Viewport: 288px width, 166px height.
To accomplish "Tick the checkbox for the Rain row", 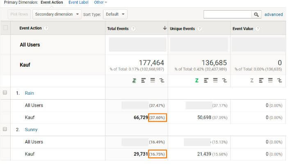I will pyautogui.click(x=5, y=93).
